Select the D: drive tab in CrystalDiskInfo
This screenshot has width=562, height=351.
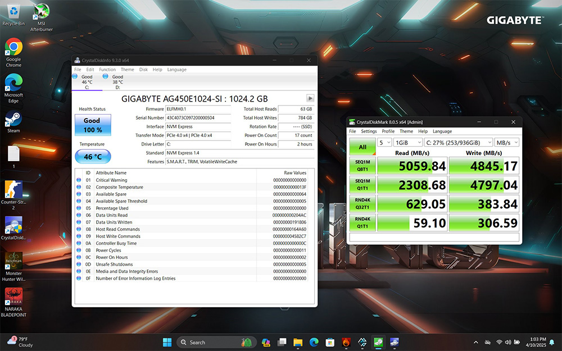click(x=117, y=81)
